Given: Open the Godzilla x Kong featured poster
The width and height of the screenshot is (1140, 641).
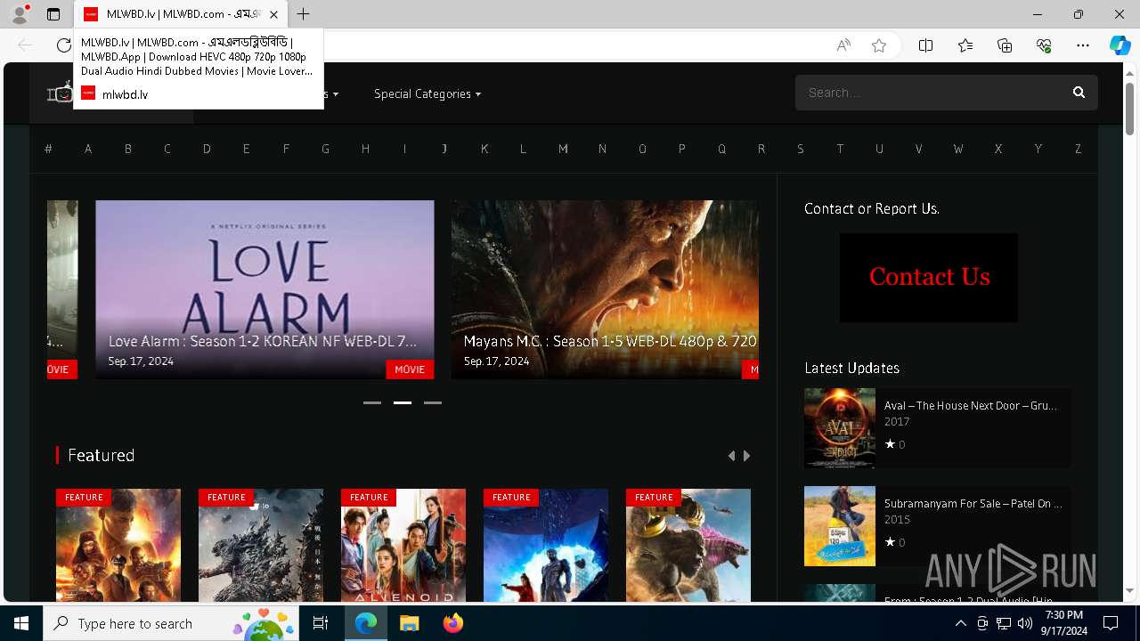Looking at the screenshot, I should (688, 546).
